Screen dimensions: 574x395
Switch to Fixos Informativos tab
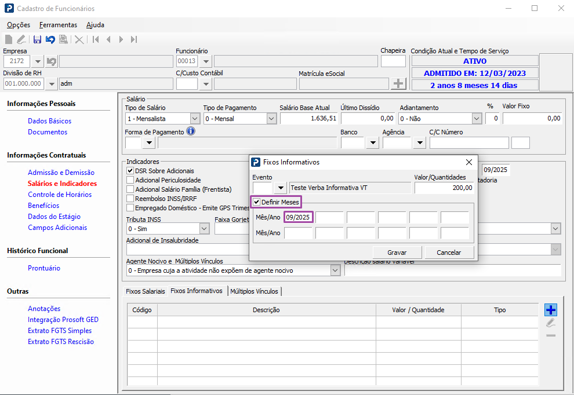pos(197,291)
